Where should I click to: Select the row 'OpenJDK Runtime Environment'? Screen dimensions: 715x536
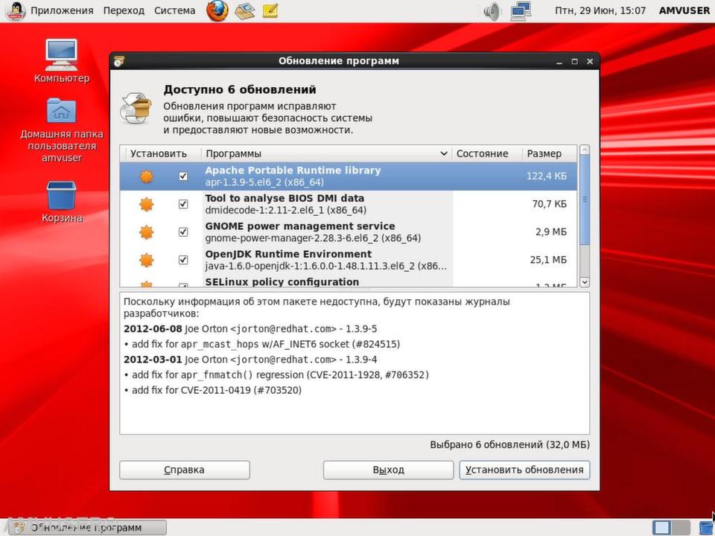(x=349, y=260)
